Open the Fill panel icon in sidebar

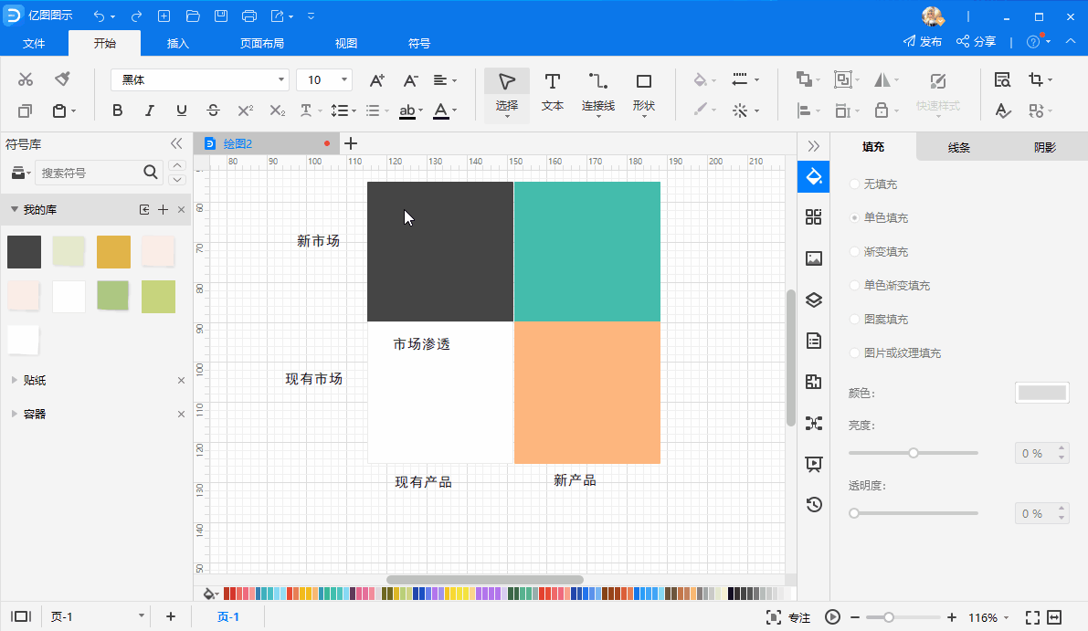(x=814, y=176)
